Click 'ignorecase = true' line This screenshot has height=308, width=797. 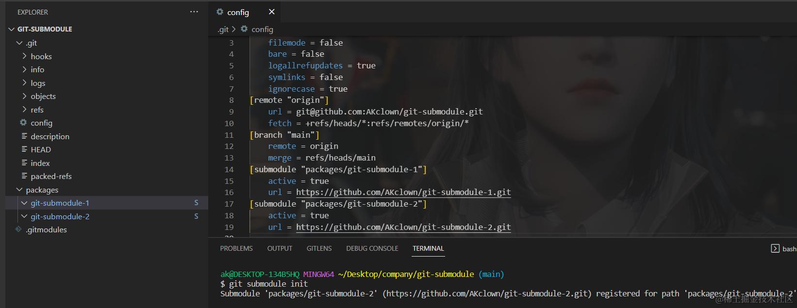(308, 89)
